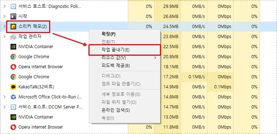
Task: Expand the 서비스 호스트: DCOM Server P... group
Action: pos(5,107)
